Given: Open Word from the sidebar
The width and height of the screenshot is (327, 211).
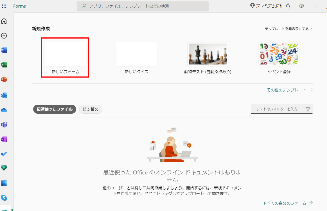Looking at the screenshot, I should [x=4, y=50].
